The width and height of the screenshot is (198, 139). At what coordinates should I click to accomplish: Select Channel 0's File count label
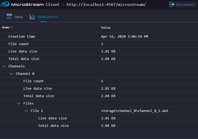pos(33,81)
